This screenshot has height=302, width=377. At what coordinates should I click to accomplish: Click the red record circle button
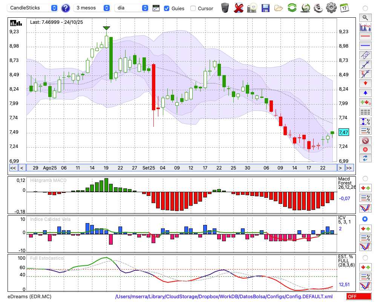pos(365,149)
